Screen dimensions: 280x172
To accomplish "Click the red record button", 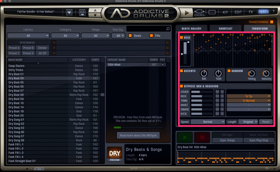I will pyautogui.click(x=202, y=138).
